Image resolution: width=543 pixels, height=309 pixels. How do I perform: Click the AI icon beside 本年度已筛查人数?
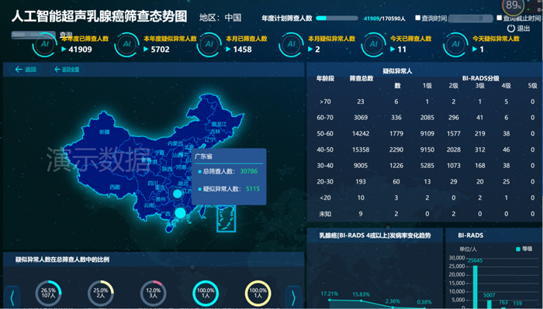(x=45, y=44)
